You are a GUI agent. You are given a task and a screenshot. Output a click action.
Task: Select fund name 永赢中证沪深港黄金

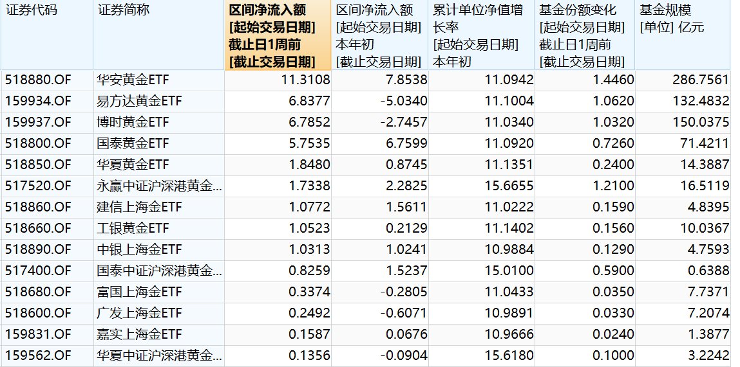pos(159,186)
